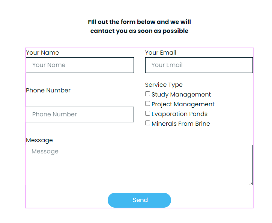Click inside the Message text area
This screenshot has width=272, height=223.
click(139, 165)
